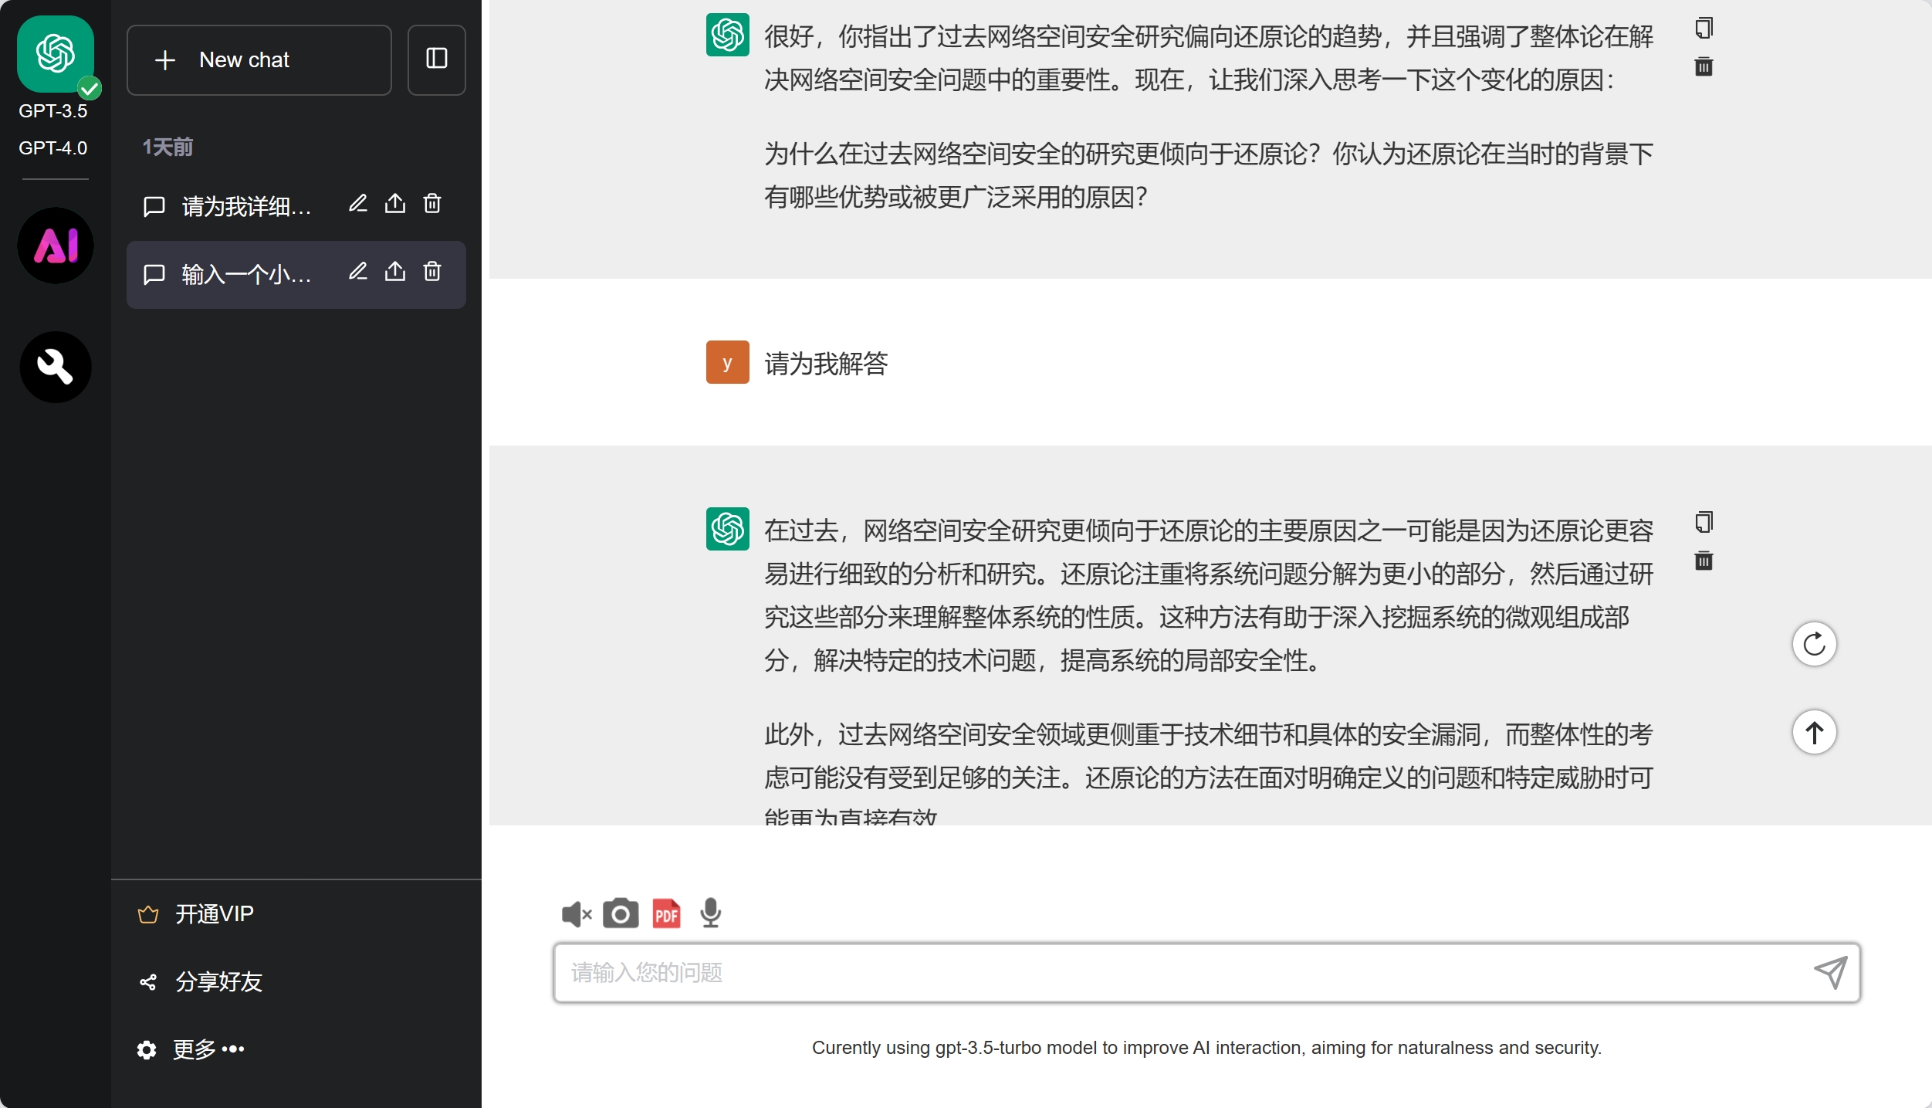
Task: Open the pink AI tool icon
Action: coord(56,246)
